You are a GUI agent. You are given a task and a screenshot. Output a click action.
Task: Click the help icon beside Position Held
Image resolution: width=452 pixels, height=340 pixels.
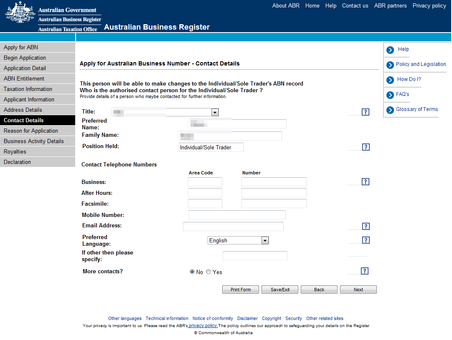[x=366, y=147]
